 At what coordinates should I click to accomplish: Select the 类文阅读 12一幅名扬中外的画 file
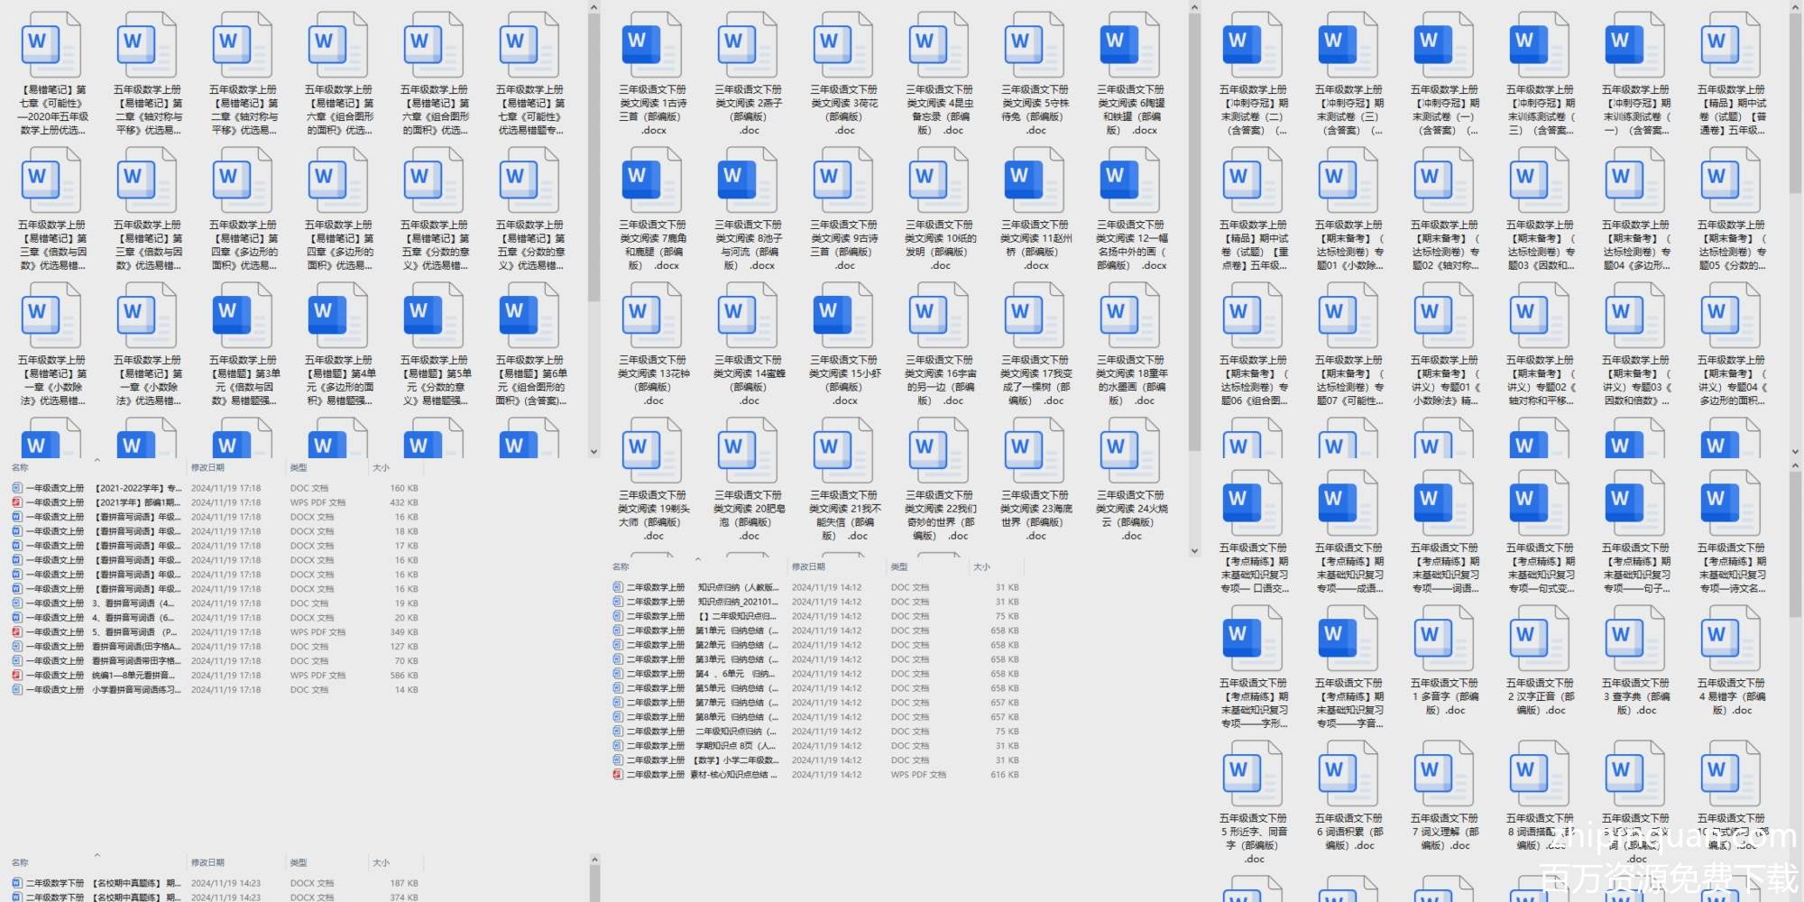point(1129,180)
